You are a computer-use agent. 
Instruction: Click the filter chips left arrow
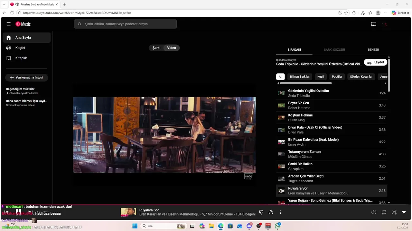(278, 83)
